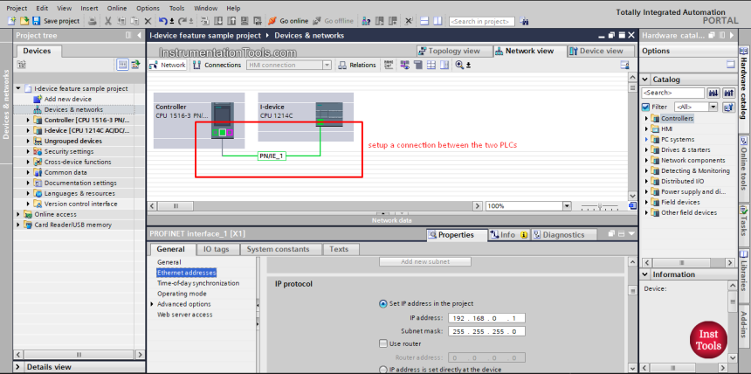Select Devices & networks in project tree
This screenshot has width=751, height=374.
pyautogui.click(x=73, y=109)
